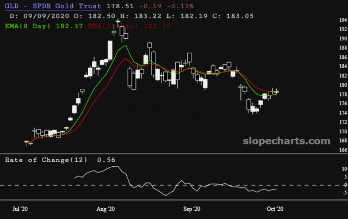Image resolution: width=348 pixels, height=219 pixels.
Task: Select the low value 182.19
Action: [194, 16]
